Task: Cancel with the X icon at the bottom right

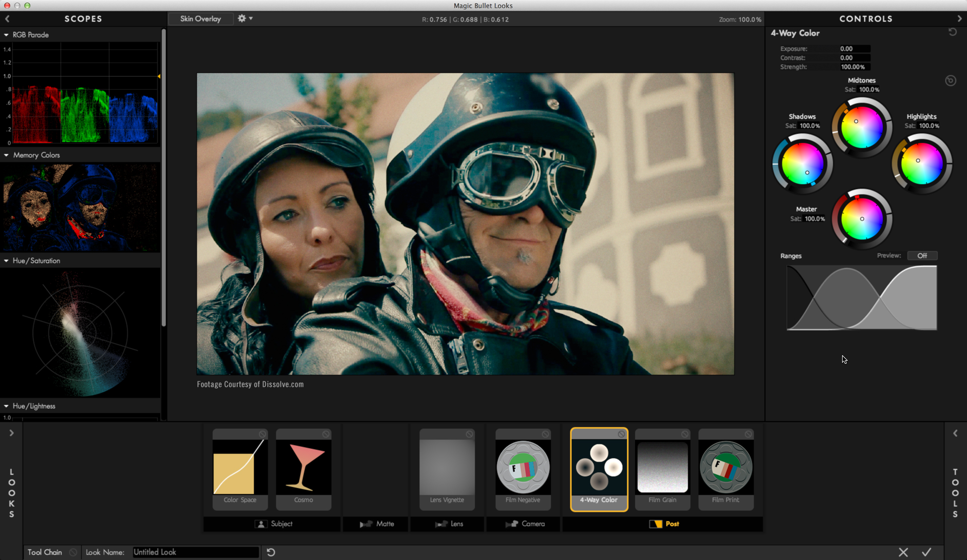Action: [904, 552]
